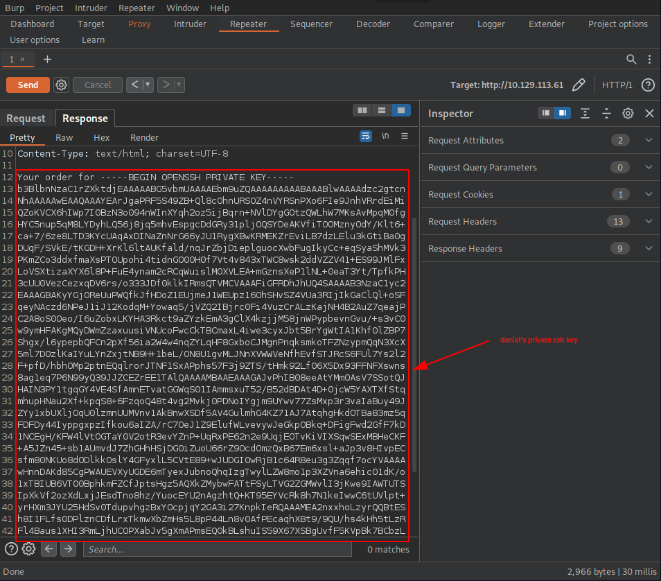The image size is (661, 581).
Task: Click the Inspector settings gear icon
Action: pos(628,113)
